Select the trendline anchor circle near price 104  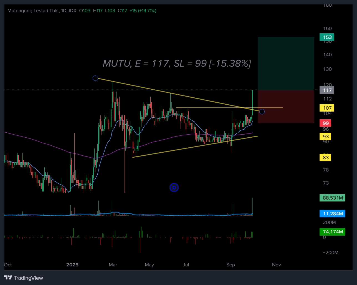tap(262, 112)
